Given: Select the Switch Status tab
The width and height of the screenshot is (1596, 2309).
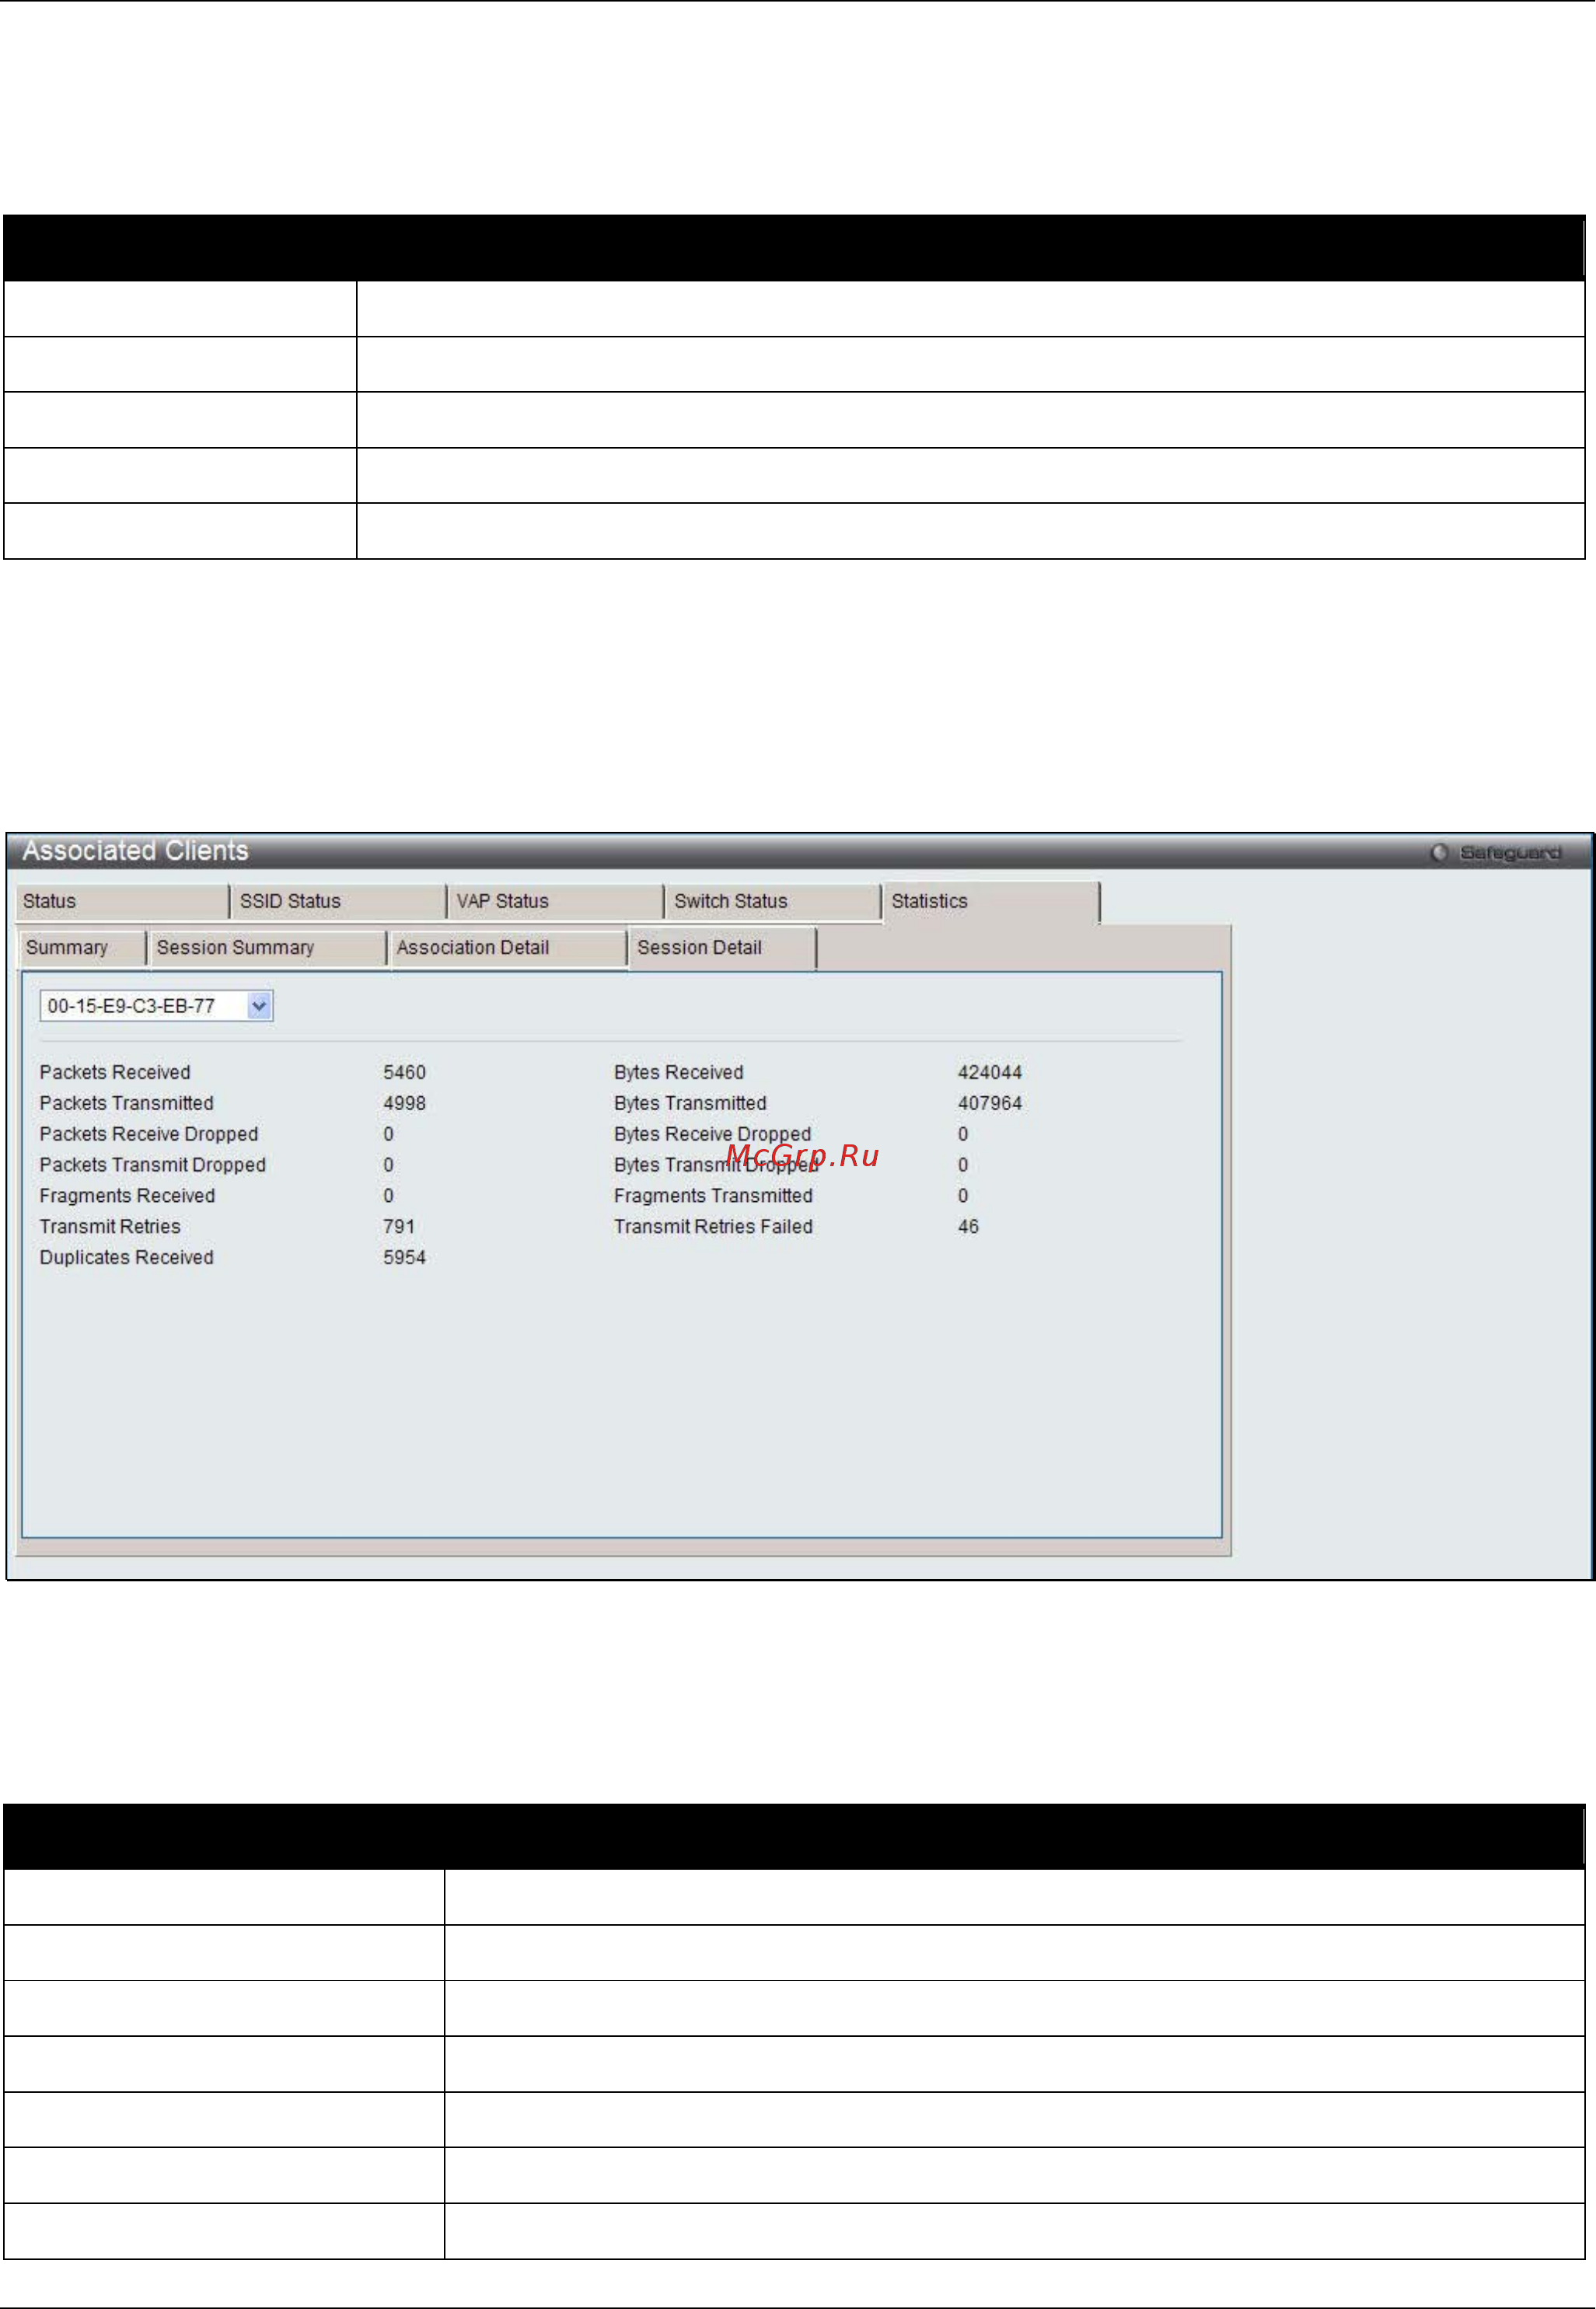Looking at the screenshot, I should (773, 901).
